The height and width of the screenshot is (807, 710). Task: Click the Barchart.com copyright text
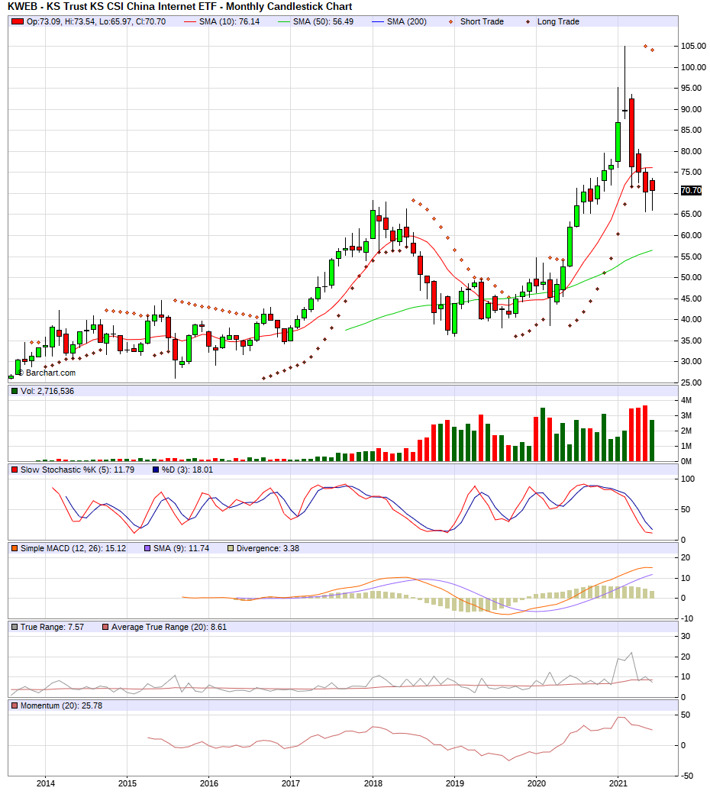click(x=47, y=373)
